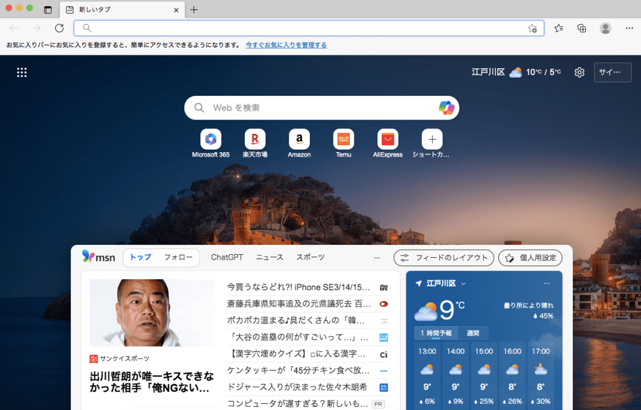
Task: Open the featured article photo thumbnail
Action: (x=151, y=313)
